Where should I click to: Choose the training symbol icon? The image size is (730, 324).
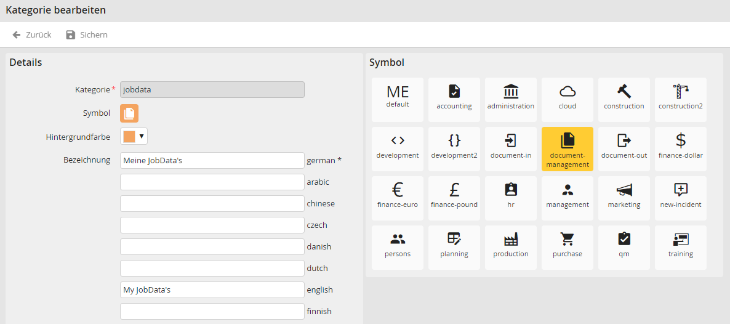tap(680, 243)
